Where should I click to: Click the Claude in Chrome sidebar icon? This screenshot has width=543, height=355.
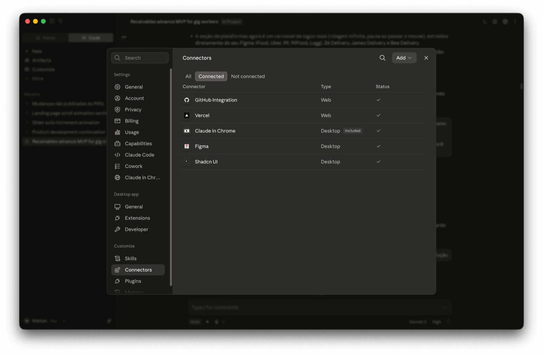coord(117,177)
